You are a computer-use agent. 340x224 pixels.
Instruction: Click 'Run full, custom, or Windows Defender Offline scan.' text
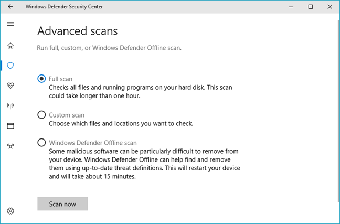coord(109,48)
